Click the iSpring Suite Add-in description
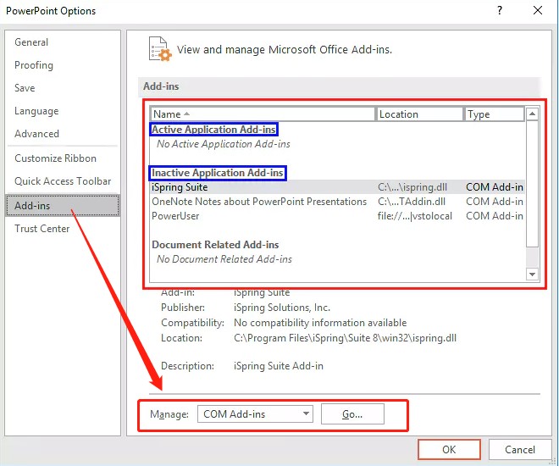 coord(279,366)
